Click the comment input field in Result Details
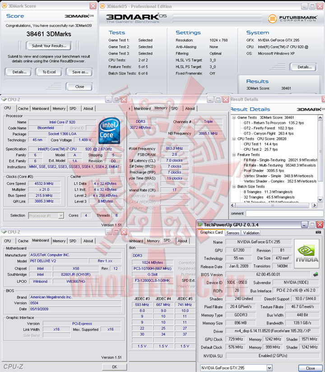Image resolution: width=325 pixels, height=372 pixels. click(x=285, y=214)
